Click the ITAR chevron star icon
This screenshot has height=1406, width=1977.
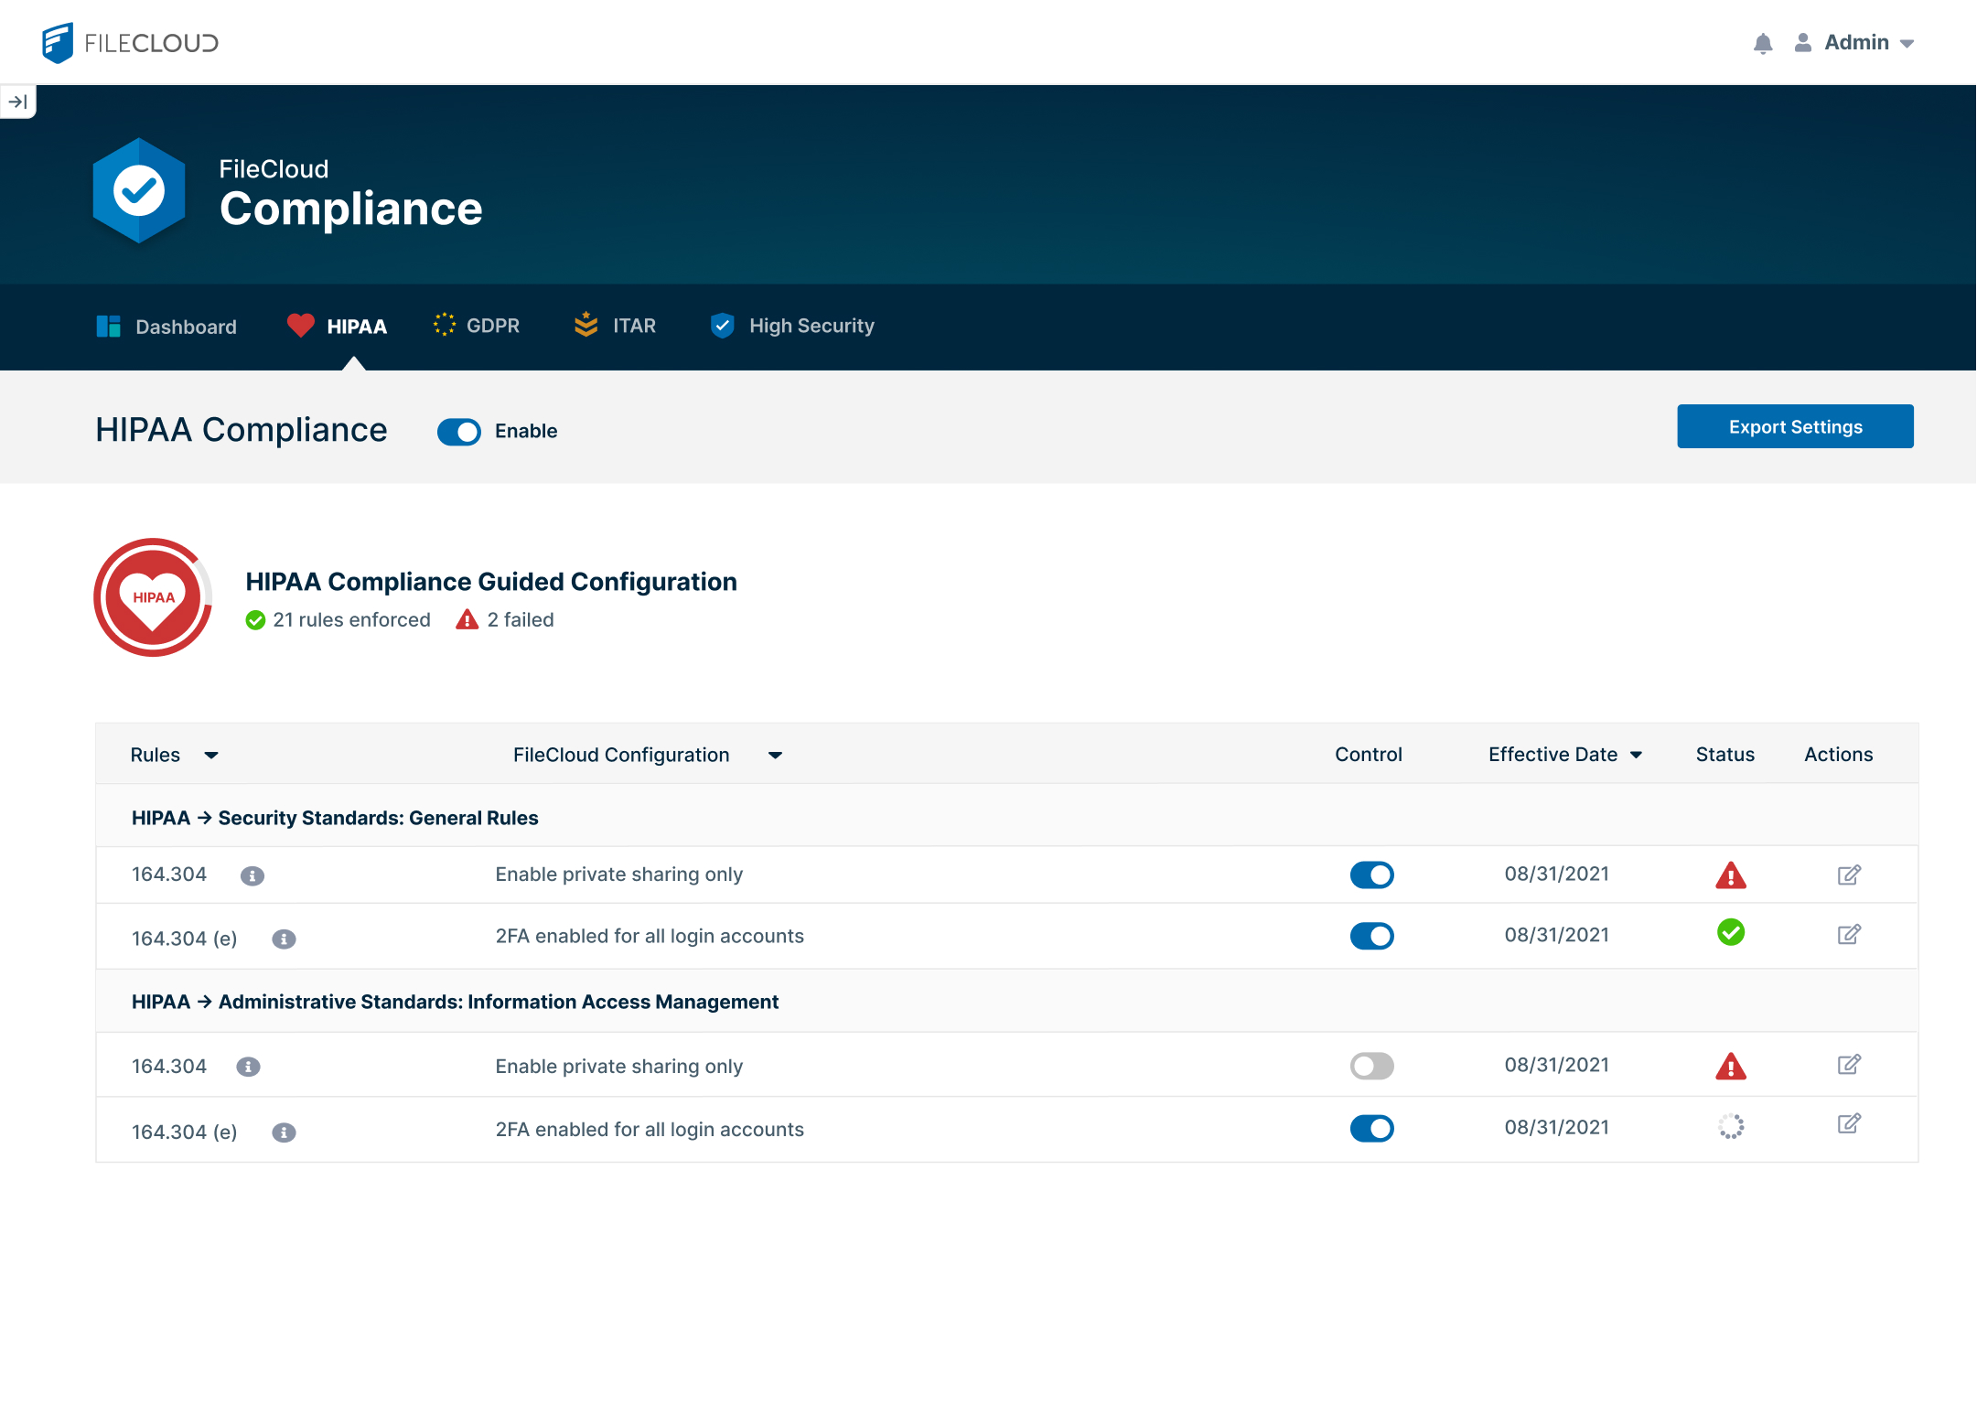586,325
